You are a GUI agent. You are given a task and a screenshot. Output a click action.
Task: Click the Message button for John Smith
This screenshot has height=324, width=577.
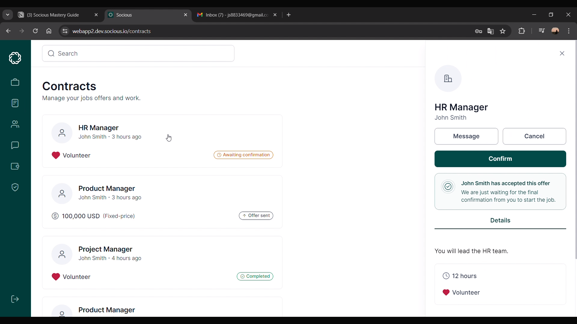466,136
